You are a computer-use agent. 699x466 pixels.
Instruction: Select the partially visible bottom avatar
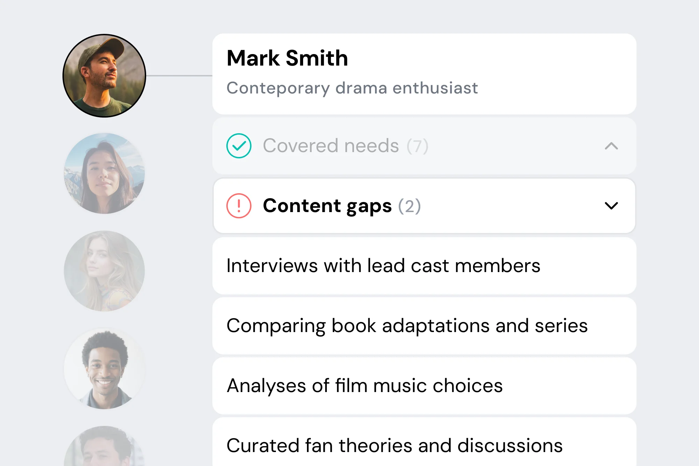(x=104, y=448)
